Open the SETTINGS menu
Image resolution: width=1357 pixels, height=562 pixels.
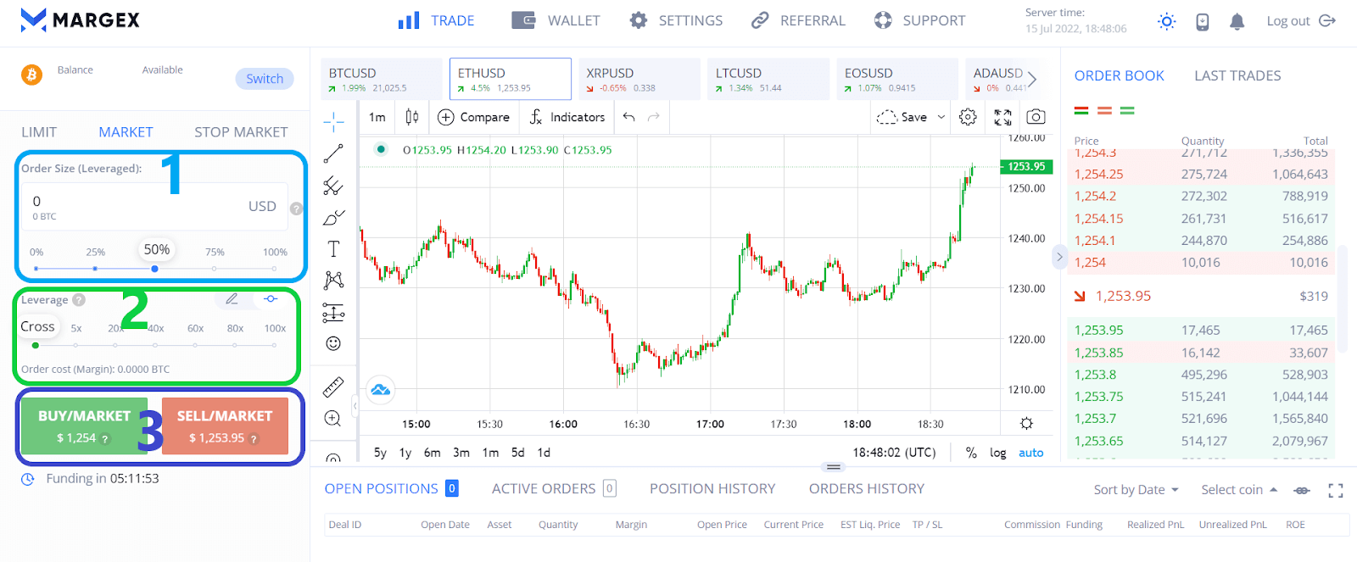677,20
